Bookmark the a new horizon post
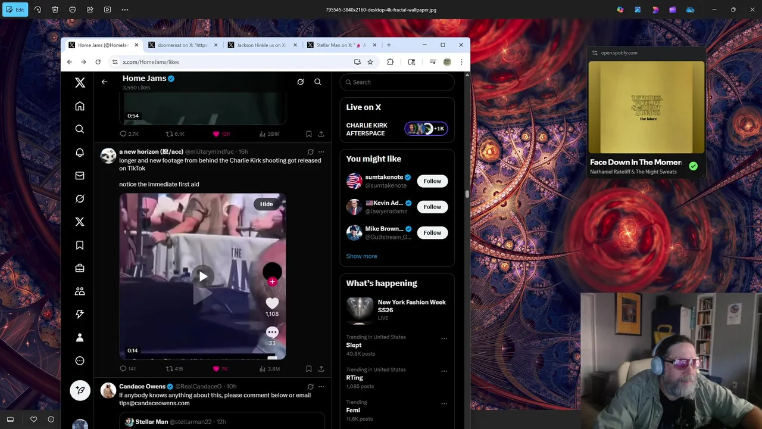This screenshot has width=762, height=429. coord(308,369)
